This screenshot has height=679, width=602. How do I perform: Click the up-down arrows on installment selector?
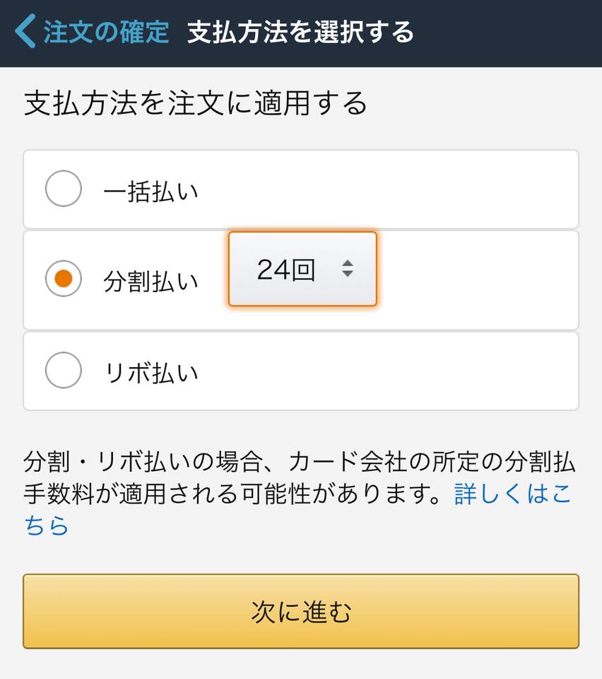pyautogui.click(x=347, y=269)
